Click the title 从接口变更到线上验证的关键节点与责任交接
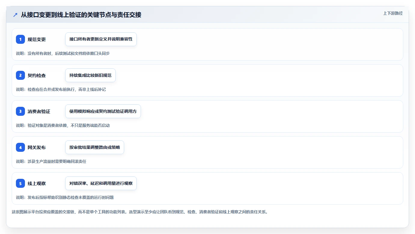The image size is (415, 234). 81,15
